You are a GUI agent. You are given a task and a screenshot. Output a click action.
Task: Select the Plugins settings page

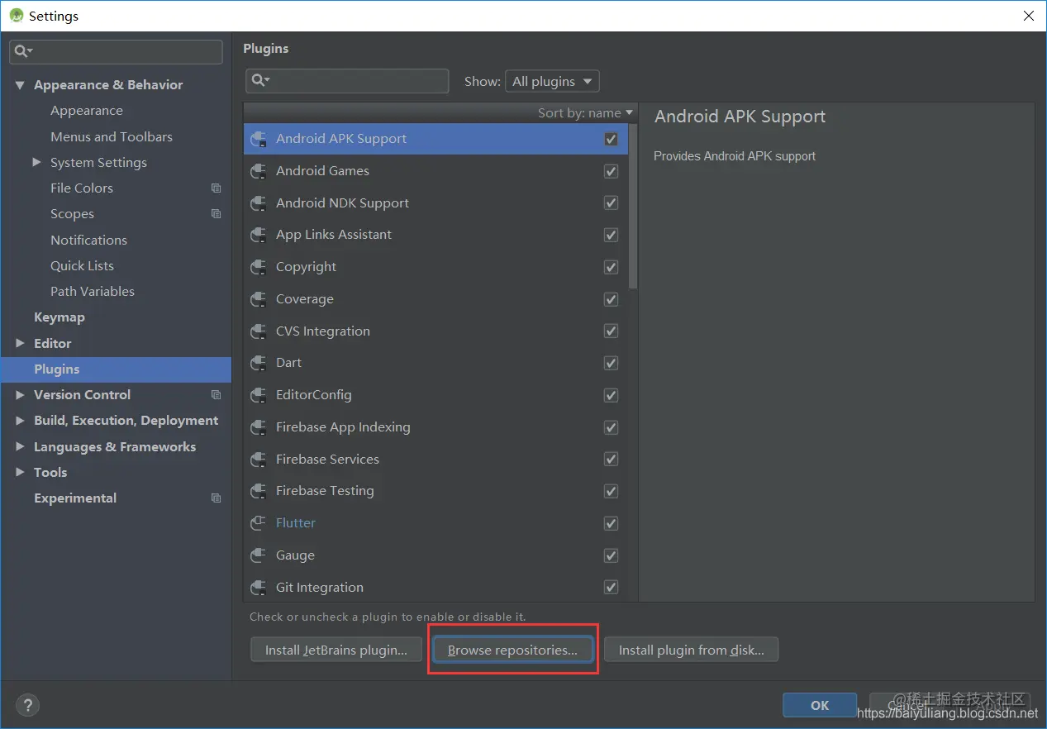pyautogui.click(x=116, y=369)
